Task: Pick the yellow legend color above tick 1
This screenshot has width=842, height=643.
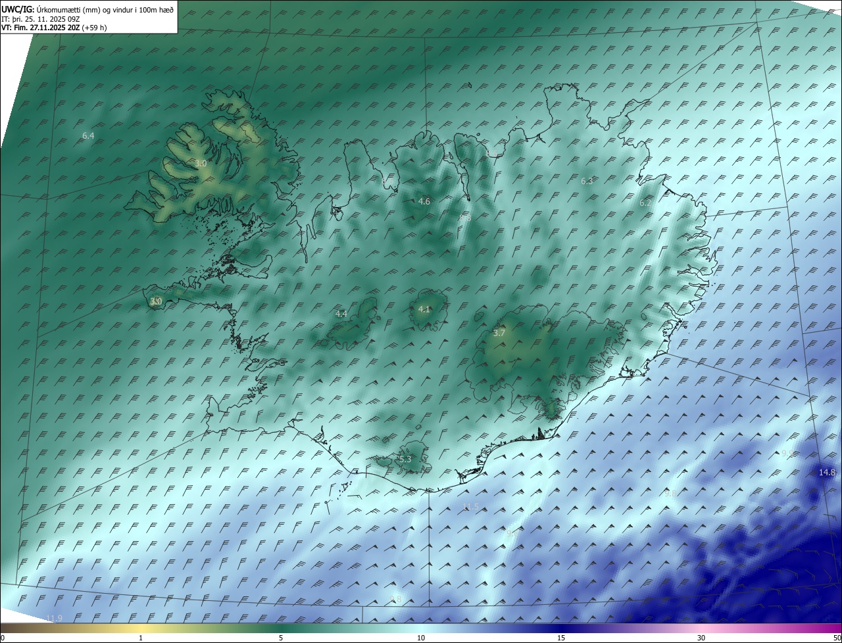Action: [141, 628]
